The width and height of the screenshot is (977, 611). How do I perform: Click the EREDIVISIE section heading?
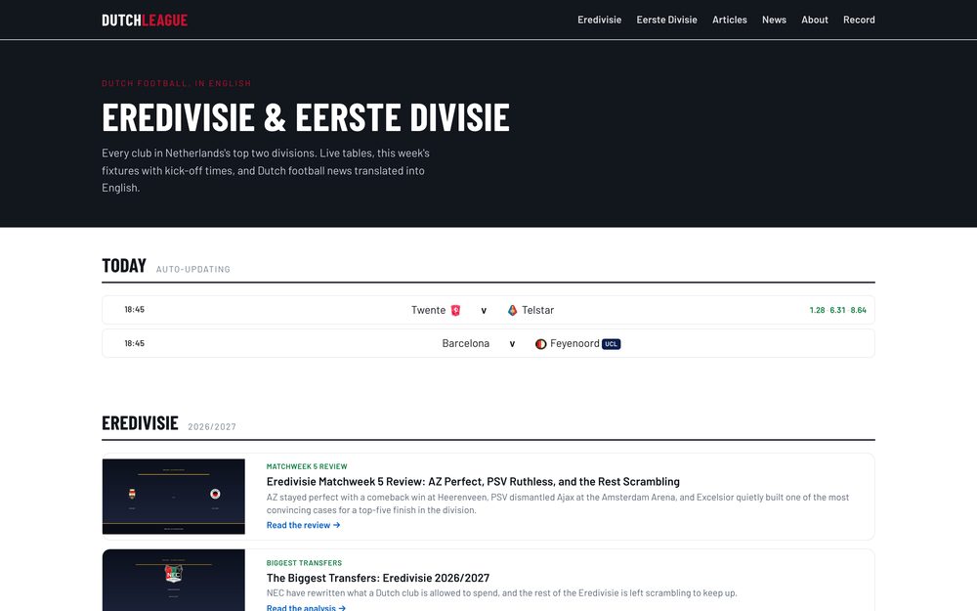(140, 423)
